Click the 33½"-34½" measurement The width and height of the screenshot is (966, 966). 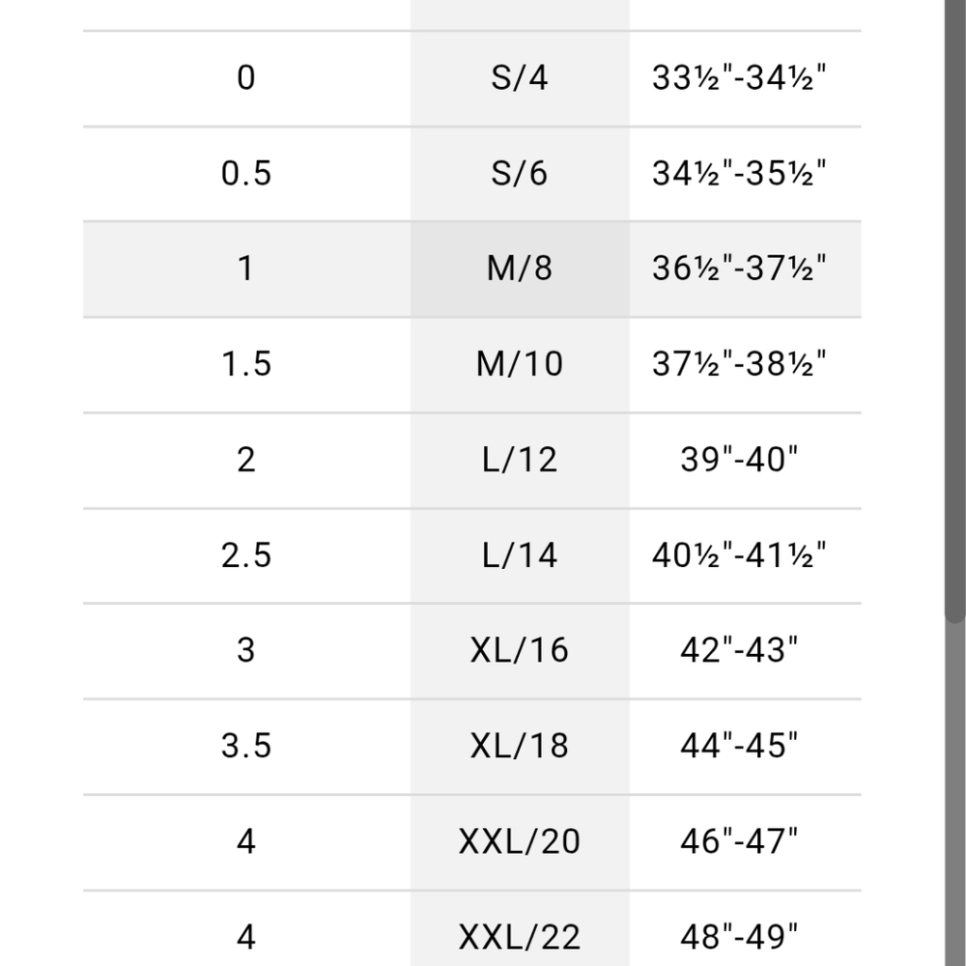point(739,78)
